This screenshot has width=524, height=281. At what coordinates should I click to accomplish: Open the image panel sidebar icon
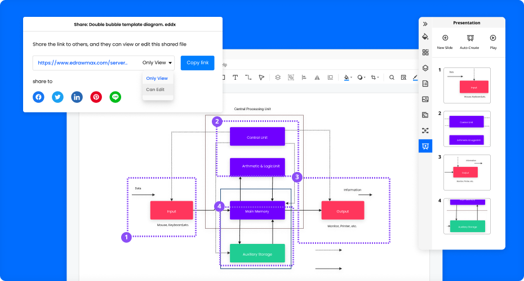tap(425, 99)
